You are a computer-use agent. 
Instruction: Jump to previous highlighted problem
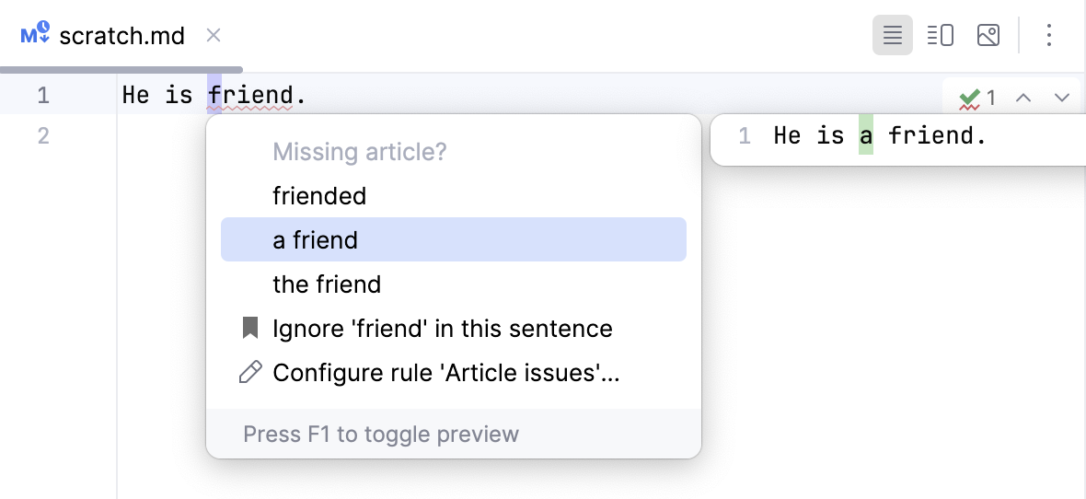point(1022,98)
